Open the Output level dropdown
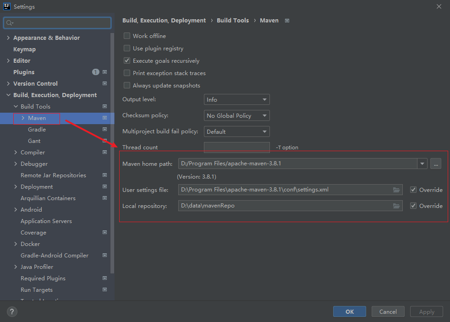The image size is (450, 322). pyautogui.click(x=237, y=99)
